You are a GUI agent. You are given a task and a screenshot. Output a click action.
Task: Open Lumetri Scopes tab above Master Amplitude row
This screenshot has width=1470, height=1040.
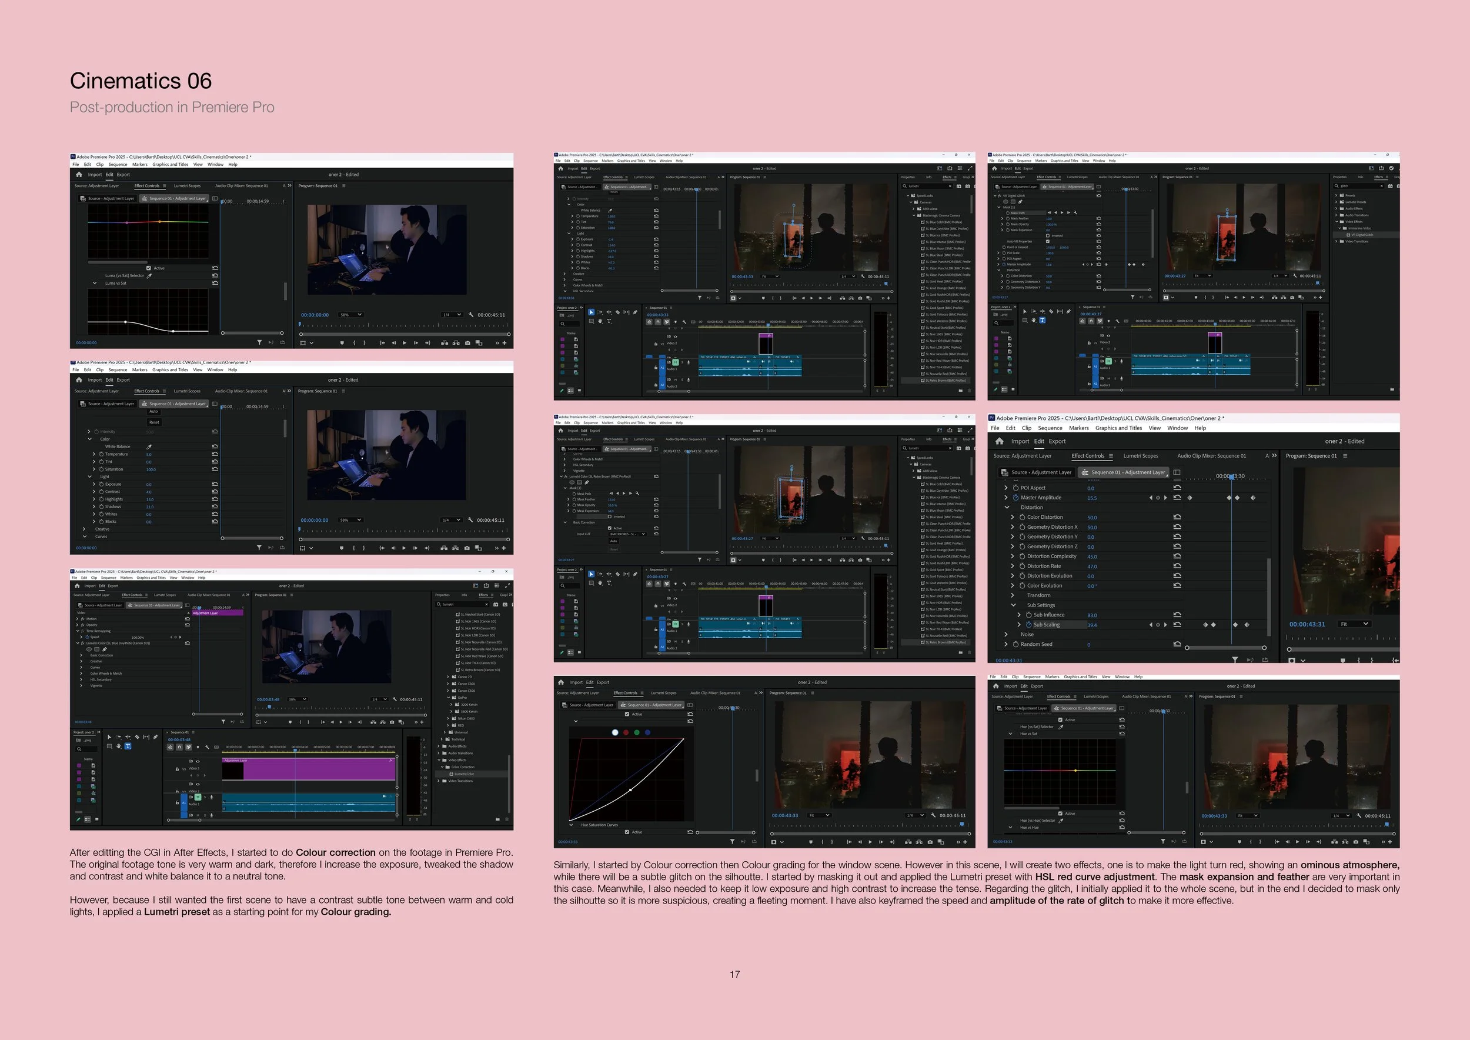(x=1140, y=456)
